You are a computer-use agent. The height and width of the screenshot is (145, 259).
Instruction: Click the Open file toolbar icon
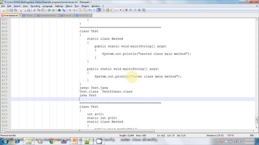7,10
